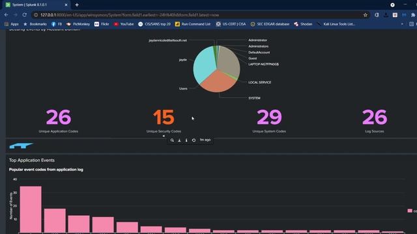This screenshot has height=234, width=417.
Task: Click the 'DefaultAccount' pie label
Action: point(259,52)
